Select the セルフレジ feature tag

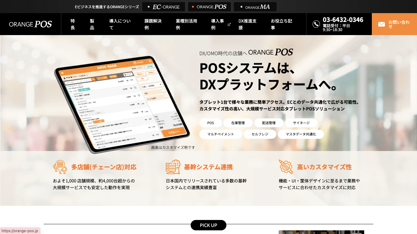point(260,134)
